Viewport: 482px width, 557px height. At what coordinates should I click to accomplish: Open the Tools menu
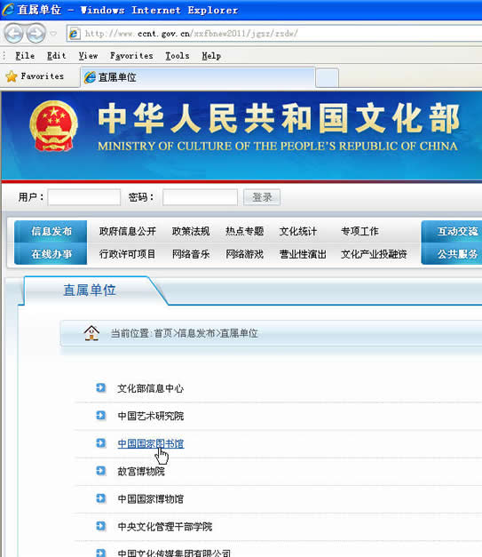point(178,56)
